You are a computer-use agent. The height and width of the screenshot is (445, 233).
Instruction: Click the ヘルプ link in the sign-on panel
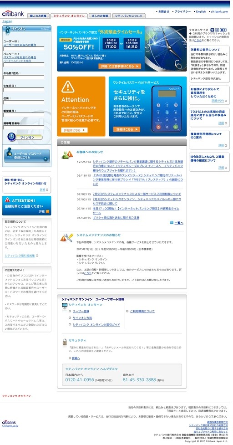click(x=45, y=29)
